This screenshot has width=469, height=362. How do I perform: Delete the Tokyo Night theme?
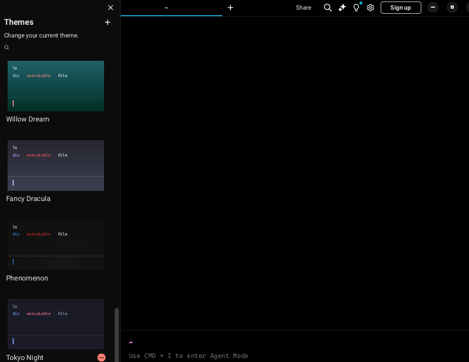click(x=102, y=357)
